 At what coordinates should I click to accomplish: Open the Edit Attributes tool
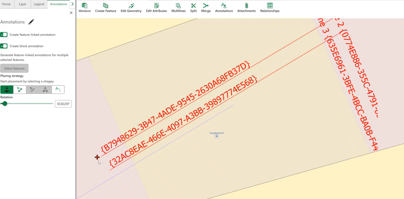[x=156, y=8]
